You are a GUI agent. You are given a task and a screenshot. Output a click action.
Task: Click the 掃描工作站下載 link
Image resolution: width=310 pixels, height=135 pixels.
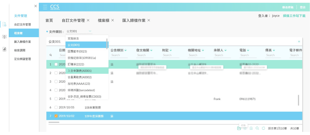click(294, 16)
